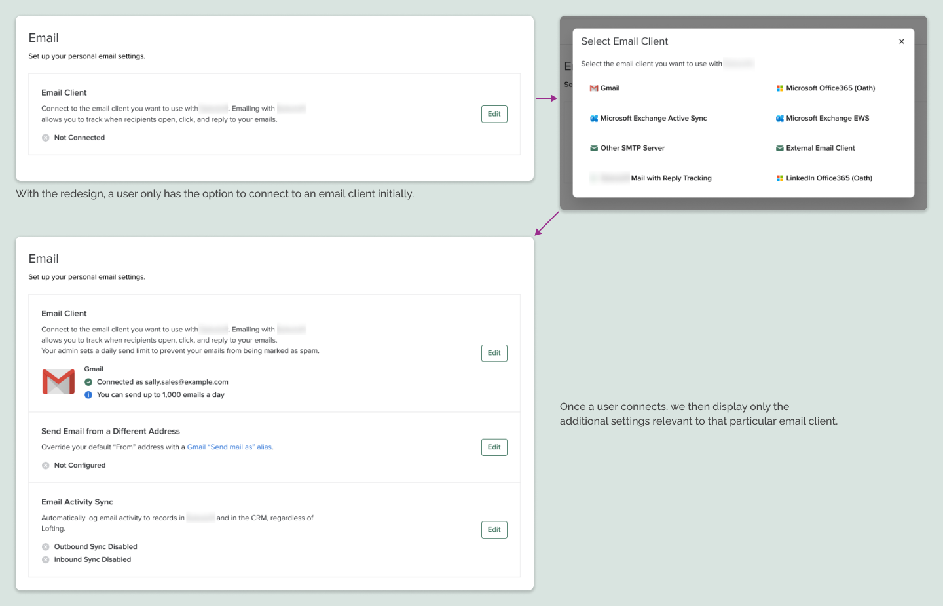Choose External Email Client option
The height and width of the screenshot is (606, 943).
tap(820, 147)
